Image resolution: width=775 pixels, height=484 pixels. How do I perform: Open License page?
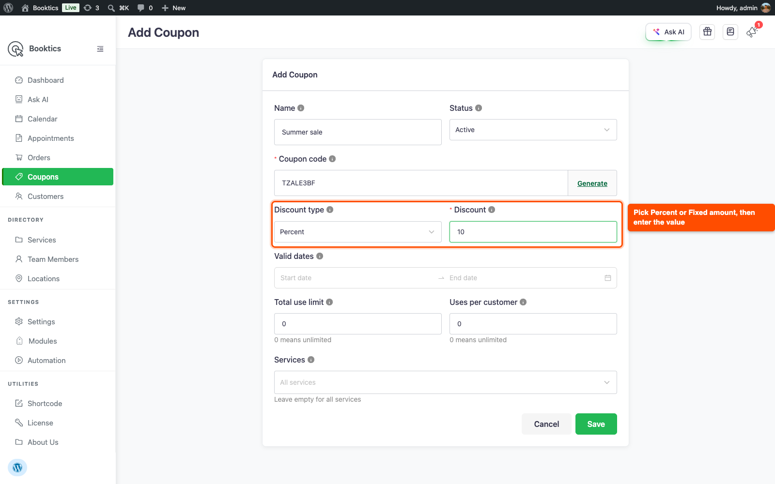tap(58, 423)
